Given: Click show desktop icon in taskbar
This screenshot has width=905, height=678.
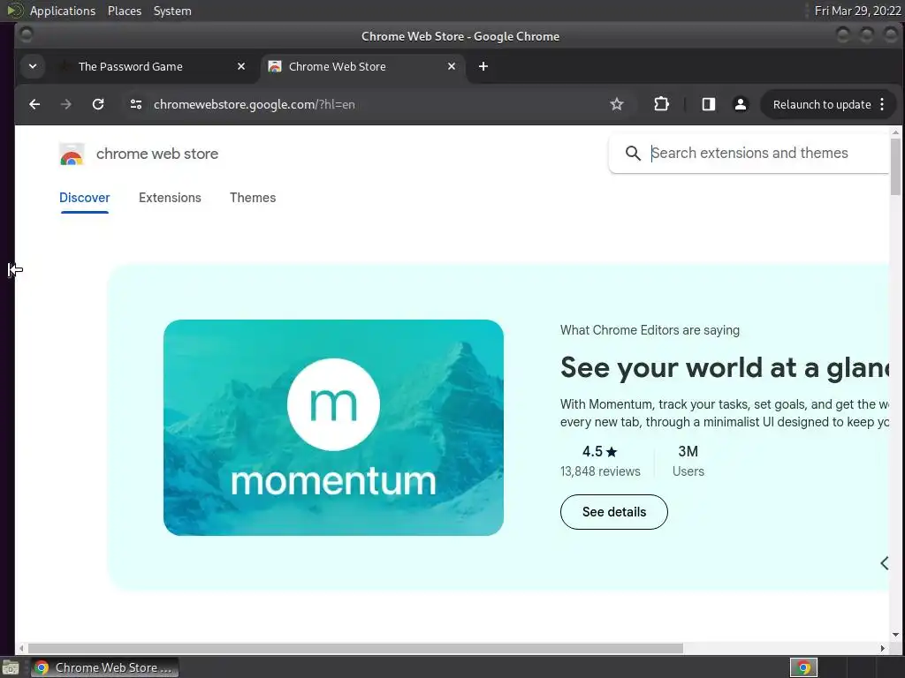Looking at the screenshot, I should tap(11, 667).
